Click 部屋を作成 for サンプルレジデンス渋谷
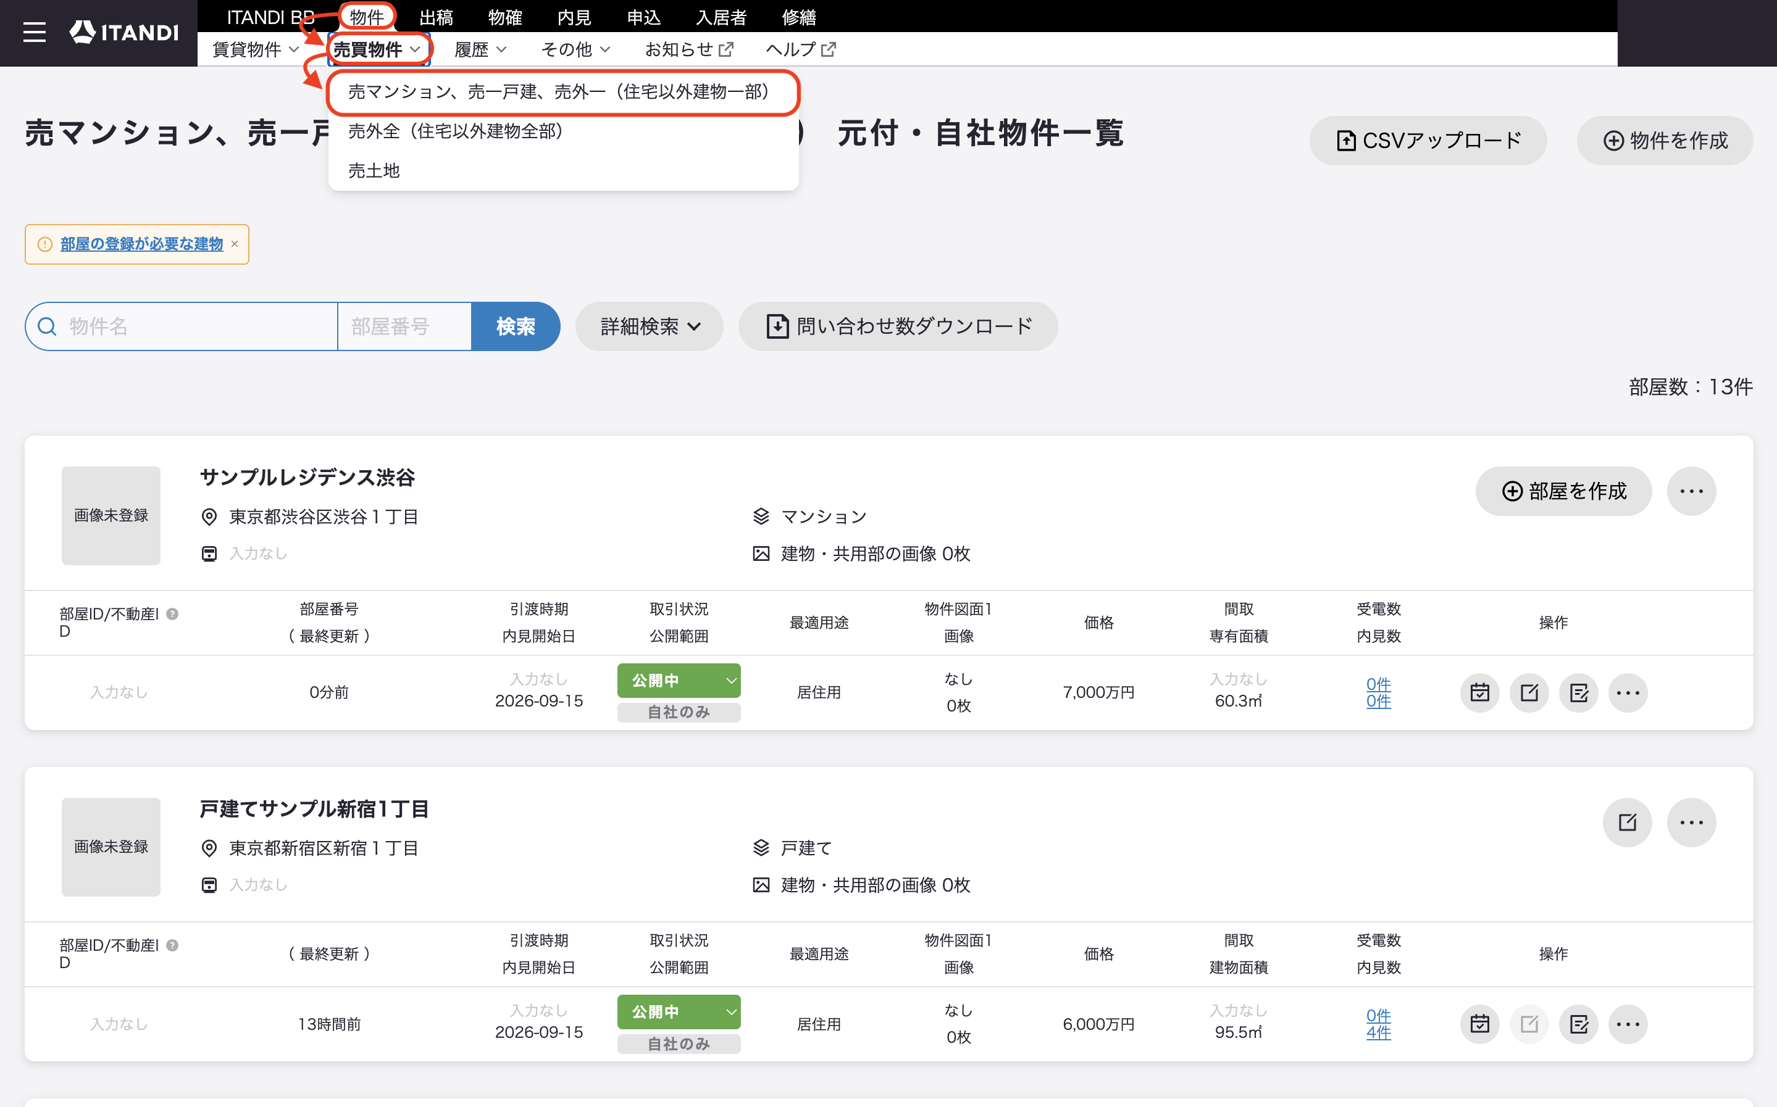This screenshot has width=1777, height=1107. click(1564, 491)
